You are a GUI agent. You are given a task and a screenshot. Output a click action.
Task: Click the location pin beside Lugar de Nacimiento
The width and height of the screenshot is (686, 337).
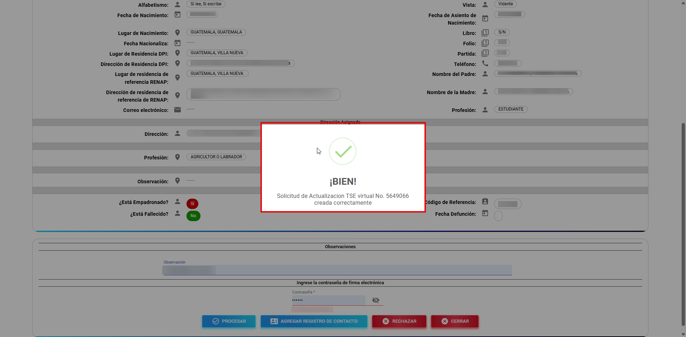click(177, 33)
